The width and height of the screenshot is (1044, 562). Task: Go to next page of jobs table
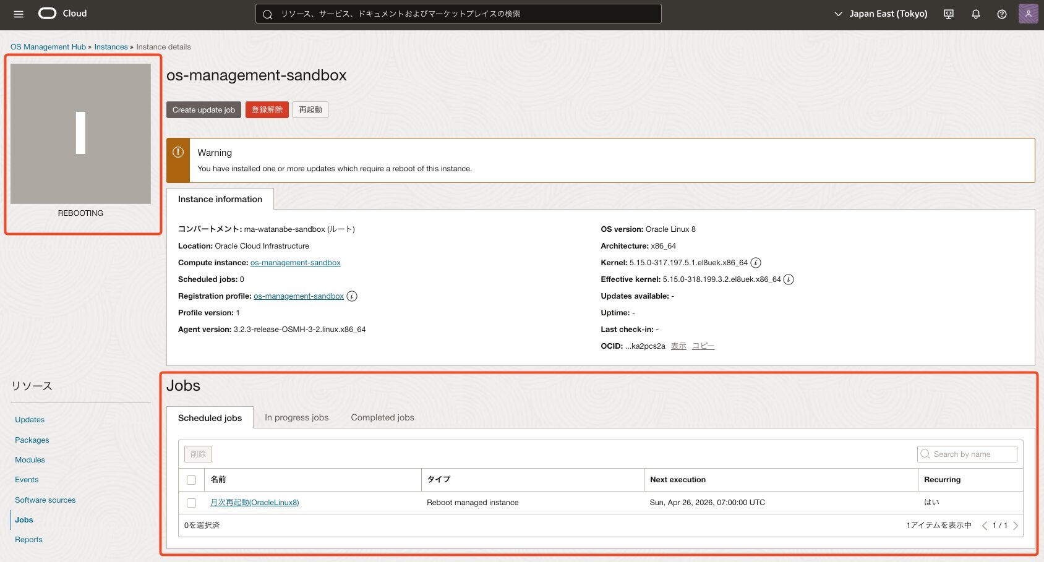point(1016,526)
